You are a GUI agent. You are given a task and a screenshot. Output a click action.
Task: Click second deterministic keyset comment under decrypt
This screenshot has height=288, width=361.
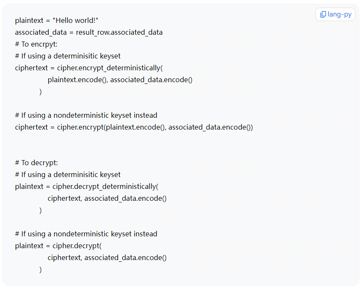68,174
